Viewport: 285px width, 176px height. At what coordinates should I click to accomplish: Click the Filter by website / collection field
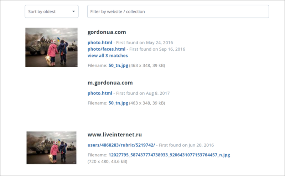pyautogui.click(x=178, y=11)
